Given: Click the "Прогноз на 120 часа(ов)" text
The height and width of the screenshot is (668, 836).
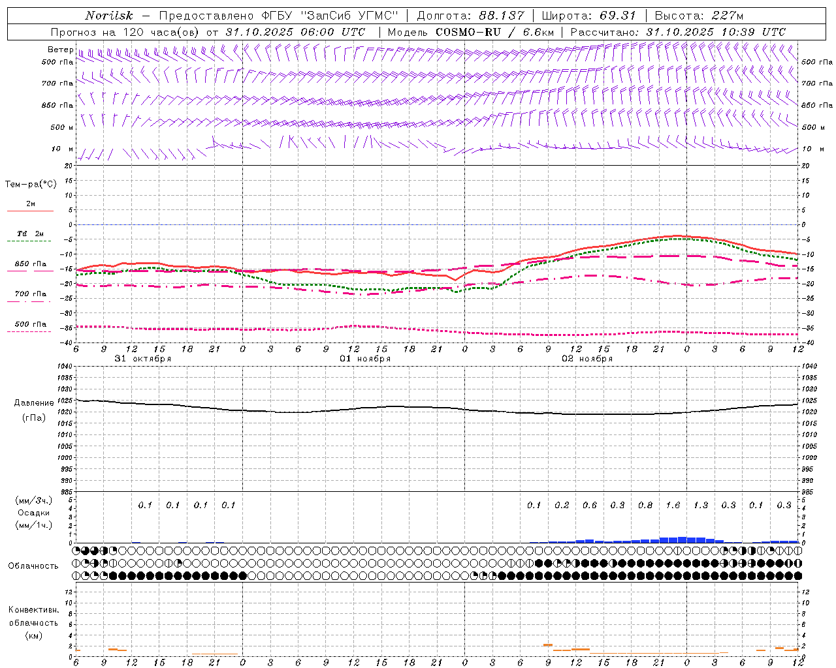Looking at the screenshot, I should point(126,32).
